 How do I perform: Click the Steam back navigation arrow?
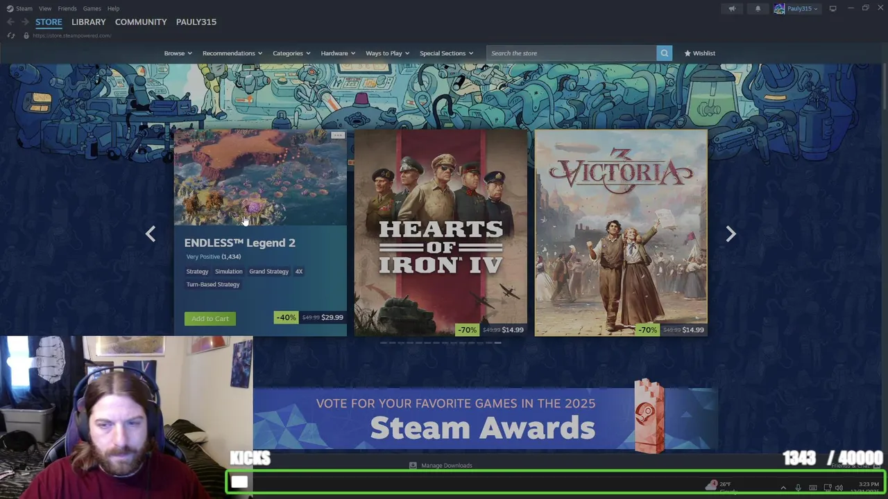10,22
